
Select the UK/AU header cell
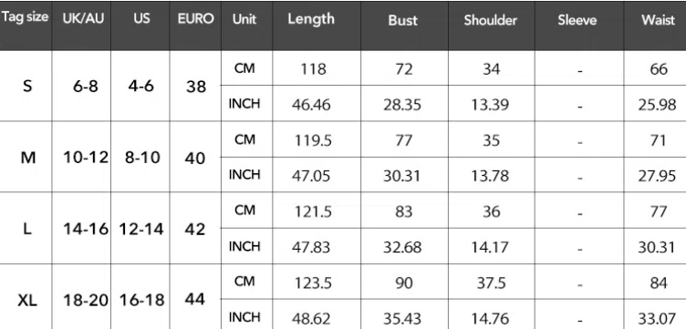(83, 19)
